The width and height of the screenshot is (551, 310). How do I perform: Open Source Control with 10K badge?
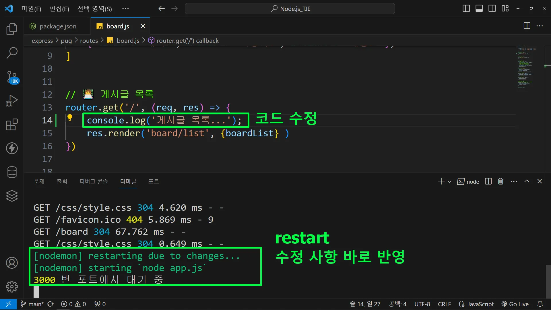point(12,77)
